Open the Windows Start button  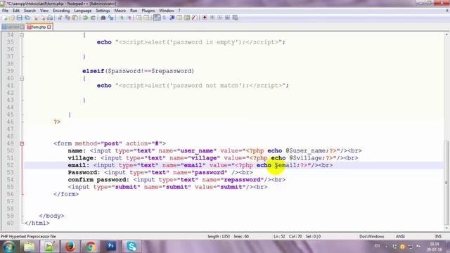[x=8, y=247]
